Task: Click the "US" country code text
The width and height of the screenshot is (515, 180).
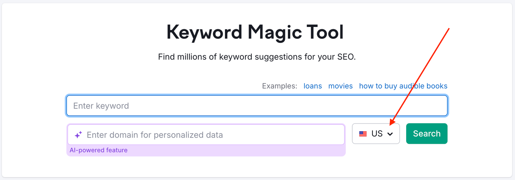Action: point(377,134)
